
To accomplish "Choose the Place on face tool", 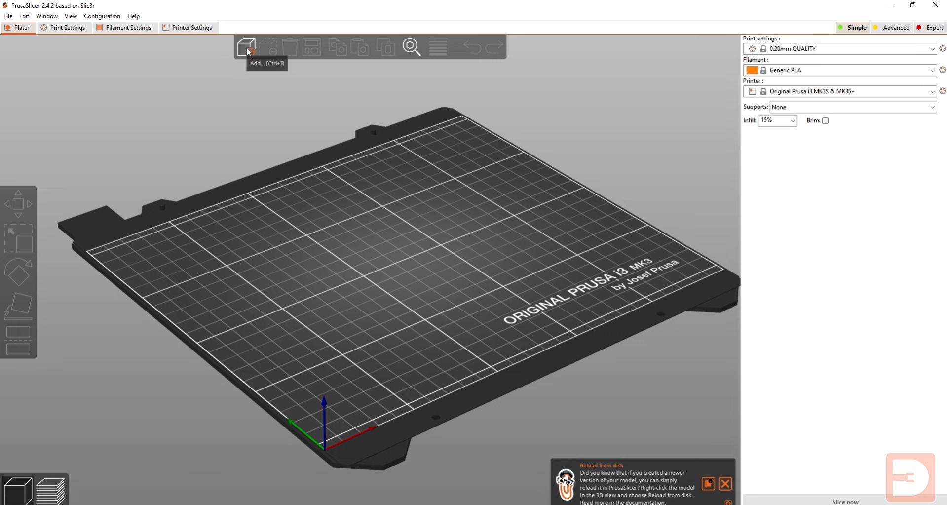I will (18, 306).
